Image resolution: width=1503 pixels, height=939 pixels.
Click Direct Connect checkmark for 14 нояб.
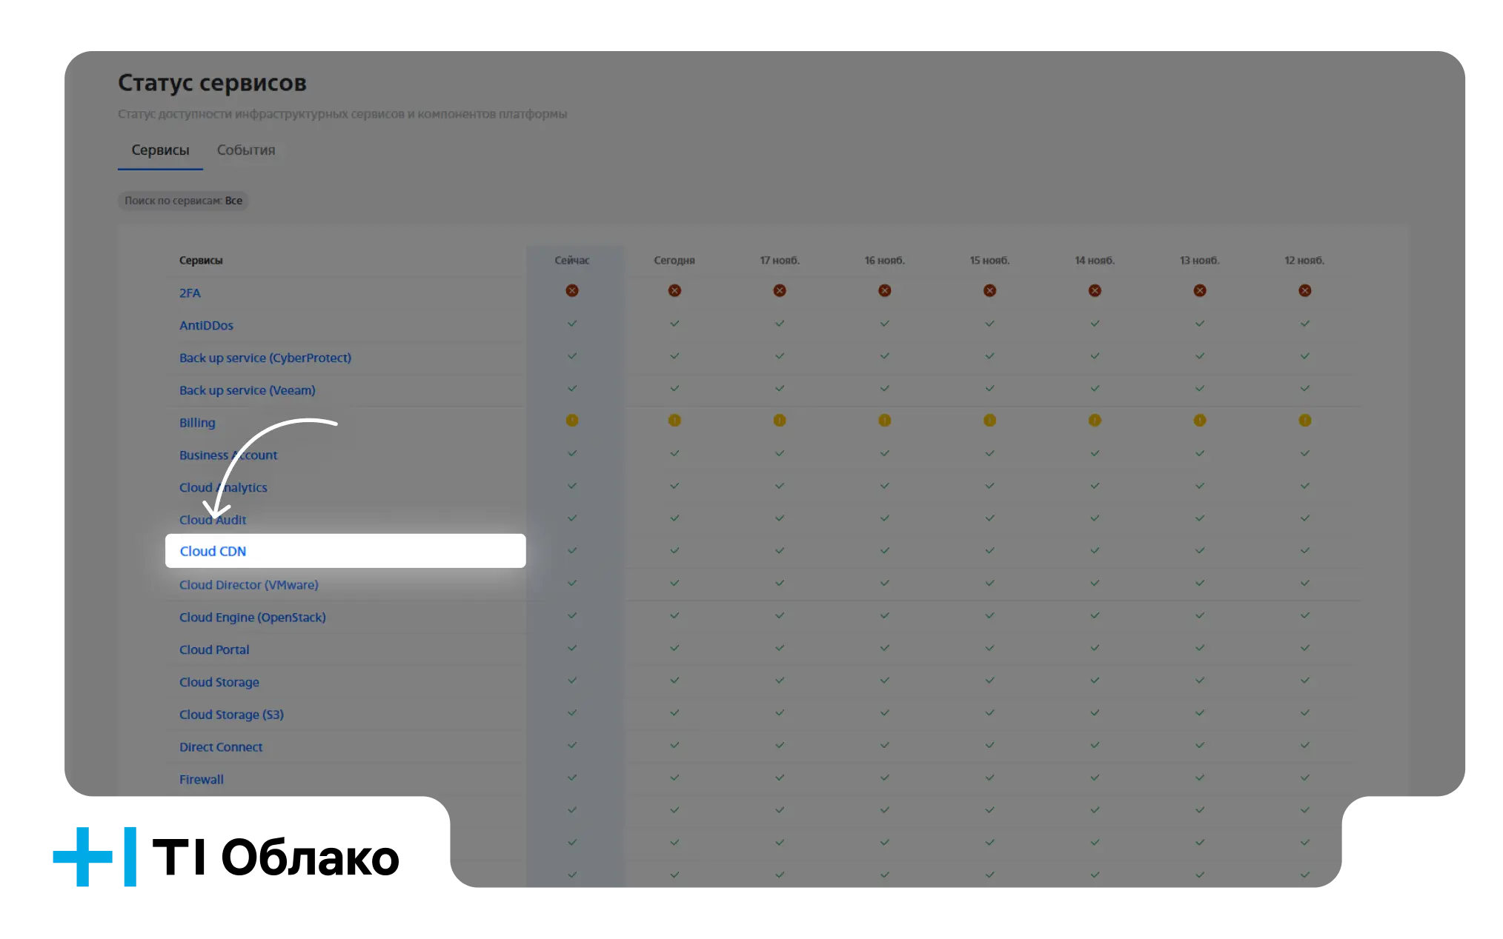coord(1095,745)
